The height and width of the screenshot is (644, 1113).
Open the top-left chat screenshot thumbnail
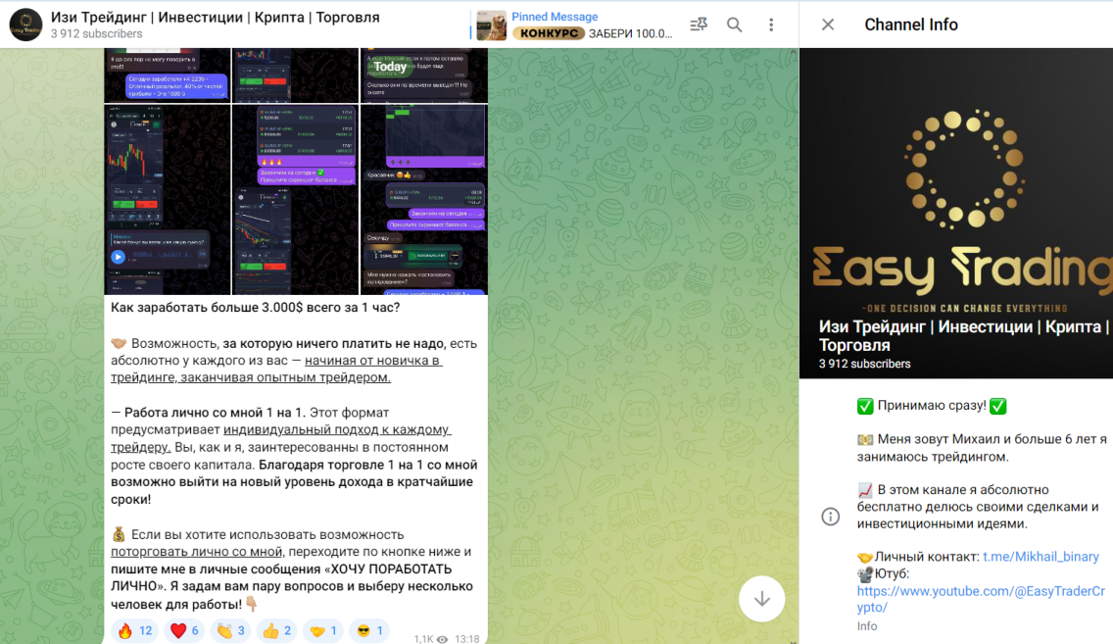click(168, 75)
